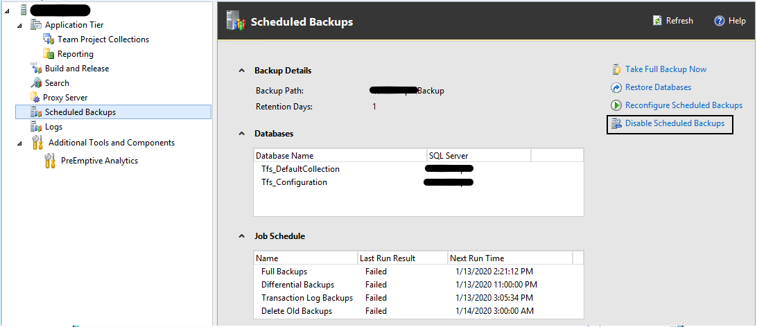Click Failed result for Full Backups

click(376, 272)
